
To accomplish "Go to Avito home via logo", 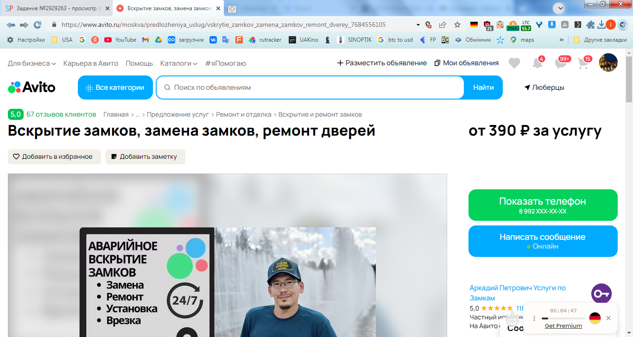I will 32,87.
